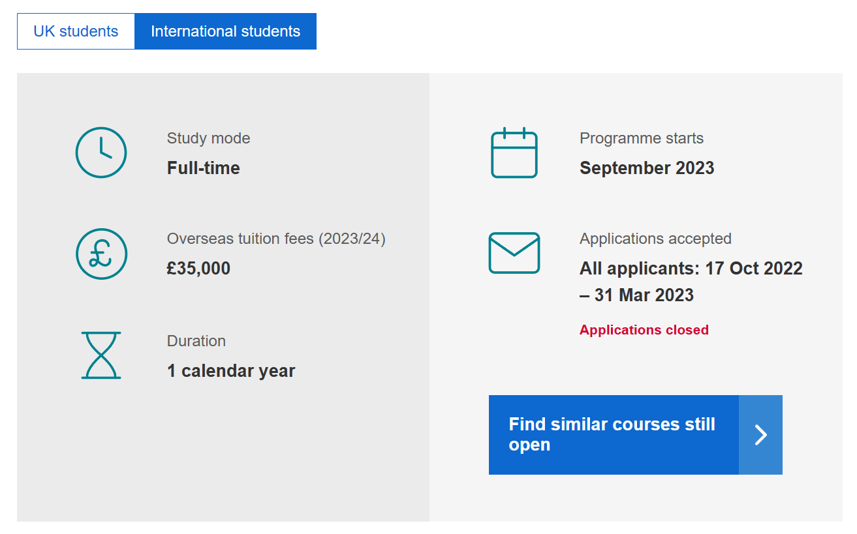Screen dimensions: 857x534
Task: Click the Full-time study mode value
Action: coord(204,168)
